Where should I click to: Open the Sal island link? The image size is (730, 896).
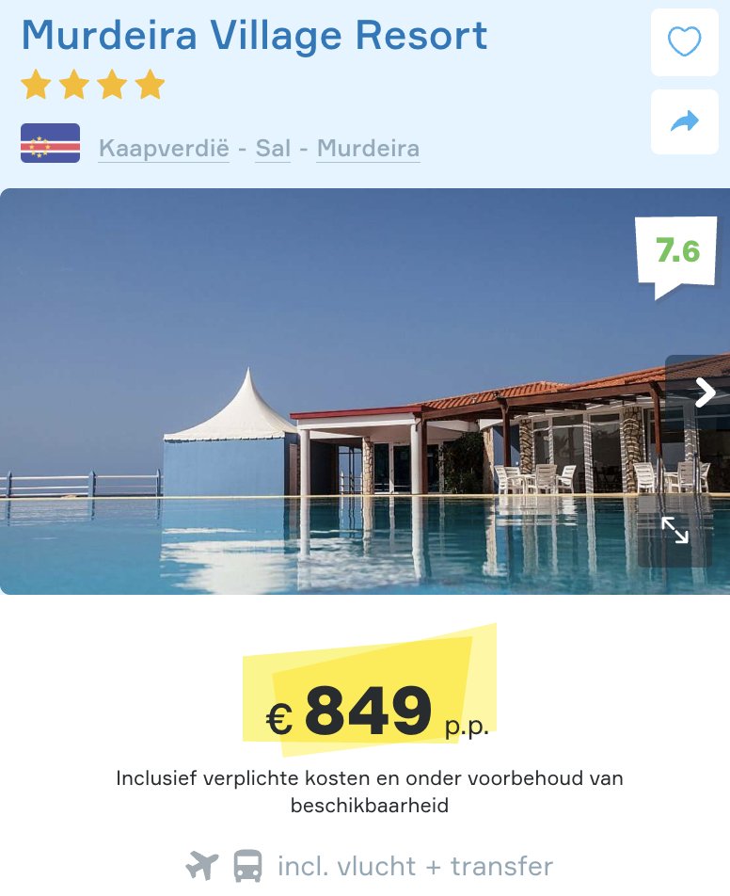[274, 147]
